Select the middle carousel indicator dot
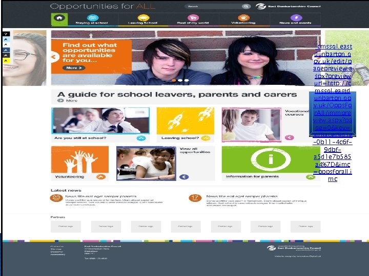This screenshot has width=369, height=276. pos(180,80)
